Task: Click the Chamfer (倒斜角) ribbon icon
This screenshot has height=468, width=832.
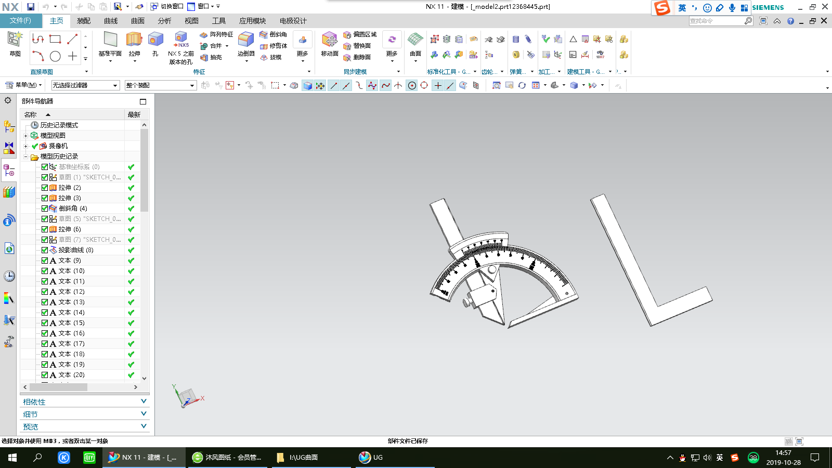Action: [x=264, y=35]
